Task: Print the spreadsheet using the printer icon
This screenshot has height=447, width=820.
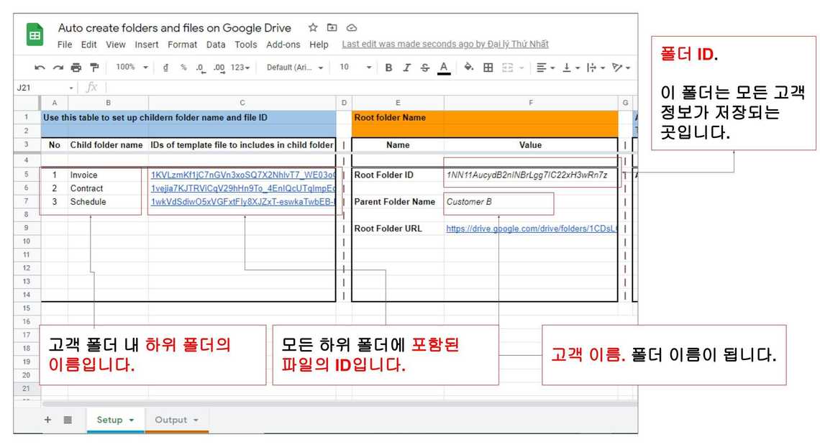Action: pyautogui.click(x=76, y=68)
